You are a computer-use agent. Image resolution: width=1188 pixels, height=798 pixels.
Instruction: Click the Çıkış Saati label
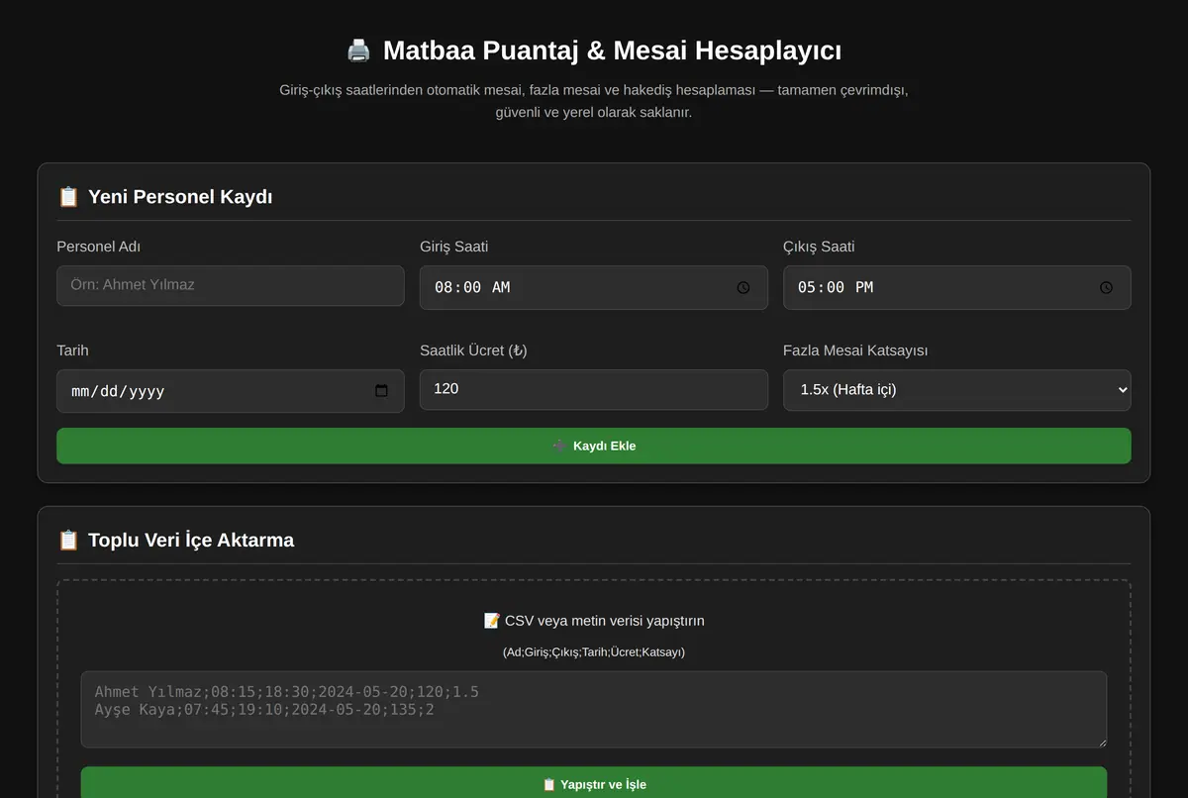click(x=819, y=247)
